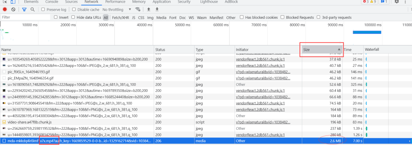Check the 3rd-party requests checkbox

click(x=319, y=17)
